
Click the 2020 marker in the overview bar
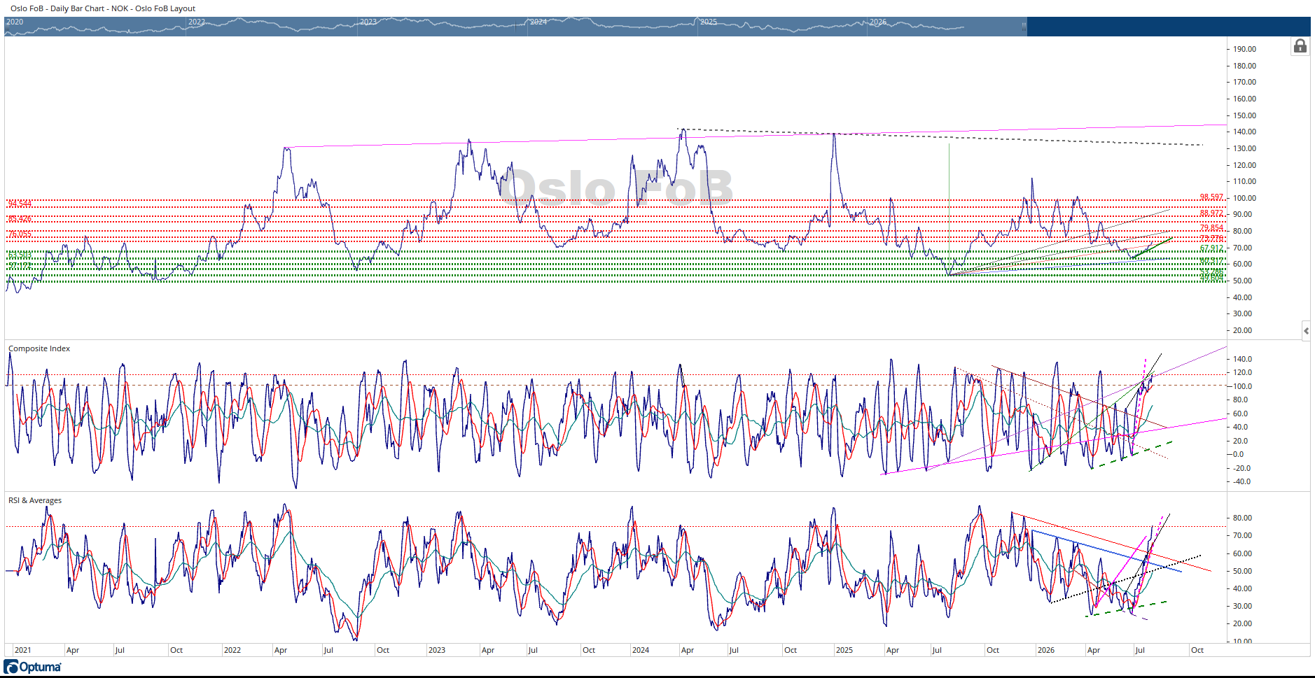click(x=15, y=22)
